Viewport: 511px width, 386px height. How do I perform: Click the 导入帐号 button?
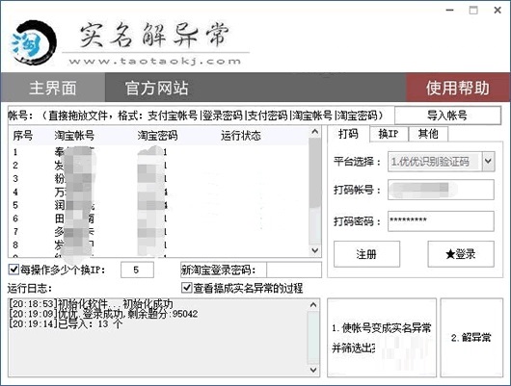click(x=447, y=116)
